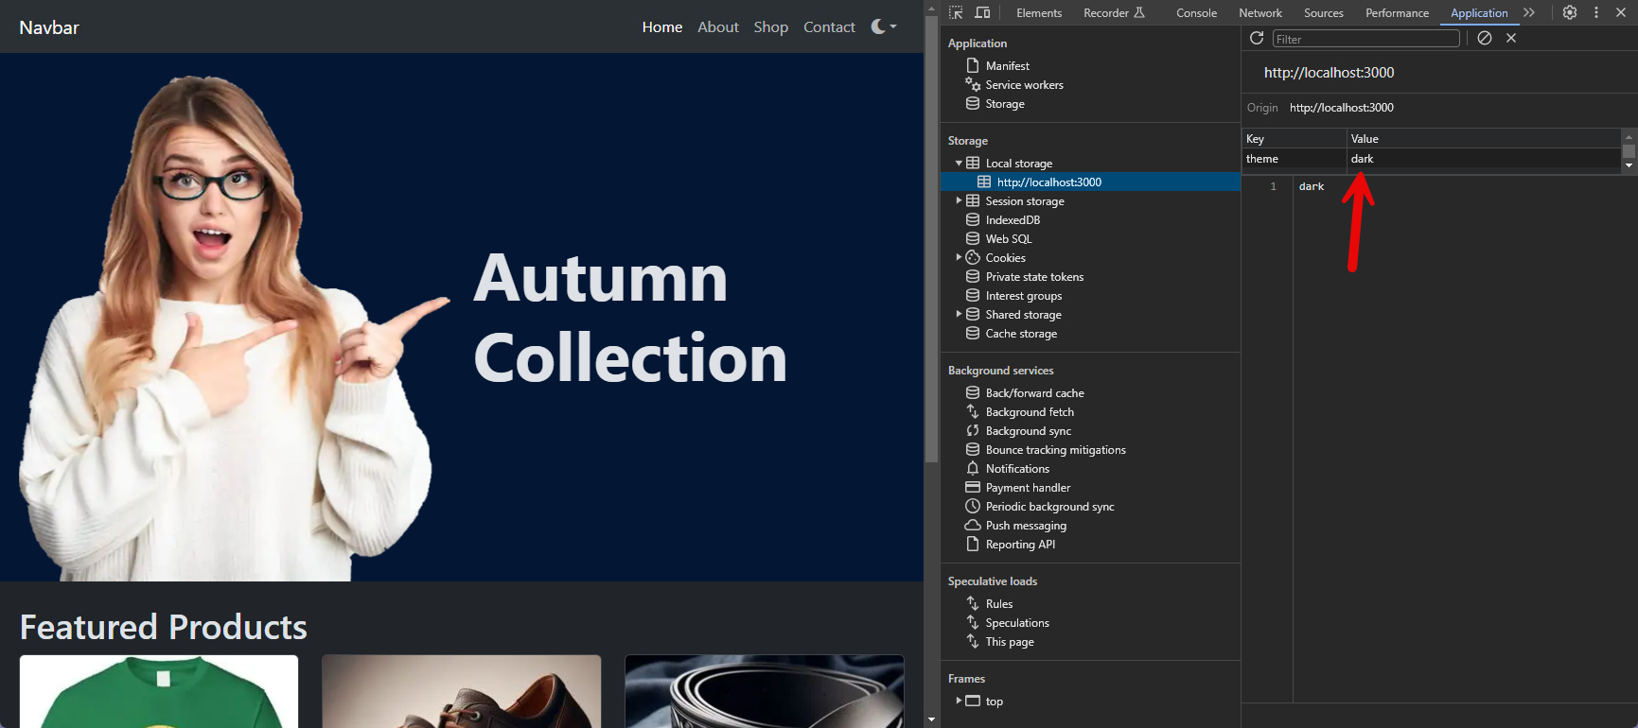The width and height of the screenshot is (1638, 728).
Task: Open Push messaging service
Action: pyautogui.click(x=1026, y=526)
